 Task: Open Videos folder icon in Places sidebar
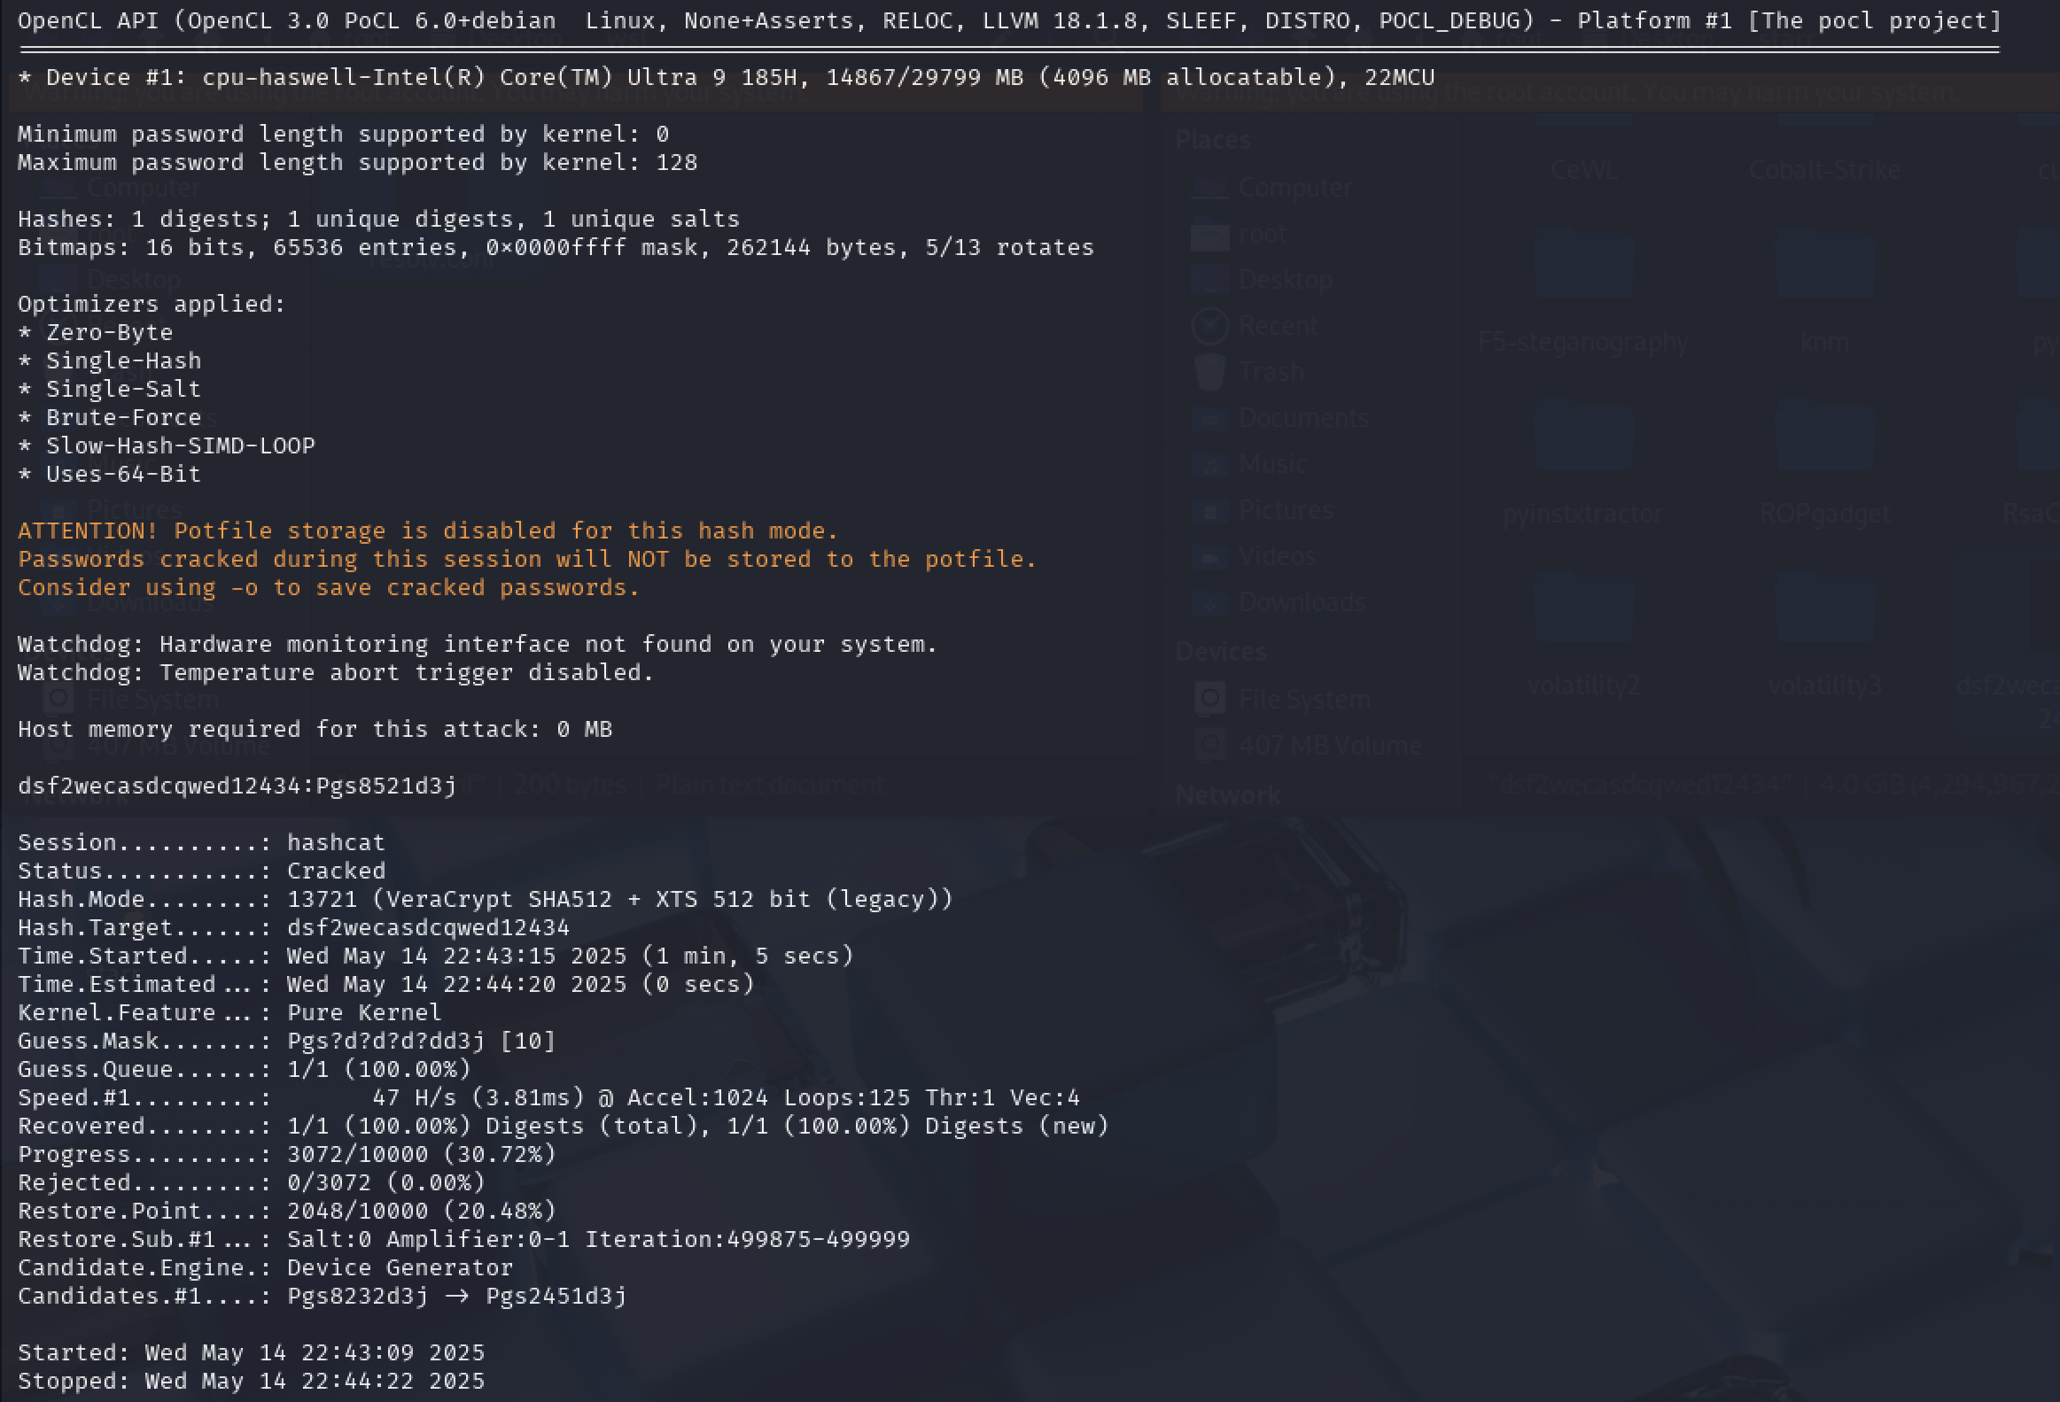click(1210, 556)
